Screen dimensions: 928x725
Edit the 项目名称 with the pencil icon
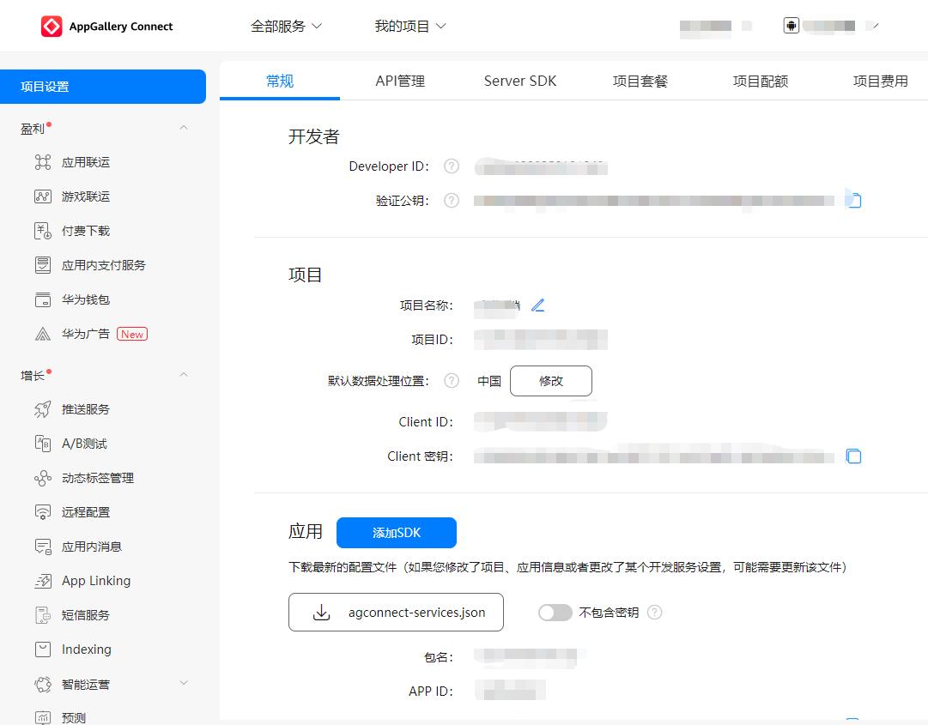click(538, 305)
